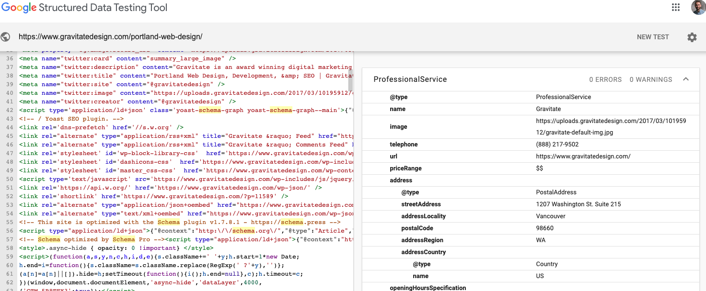Image resolution: width=706 pixels, height=291 pixels.
Task: Click the yoast-schema-graph script line
Action: [x=186, y=111]
